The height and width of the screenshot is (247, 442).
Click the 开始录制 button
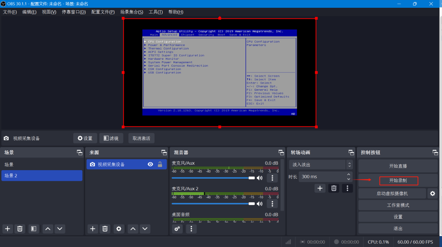pos(398,180)
